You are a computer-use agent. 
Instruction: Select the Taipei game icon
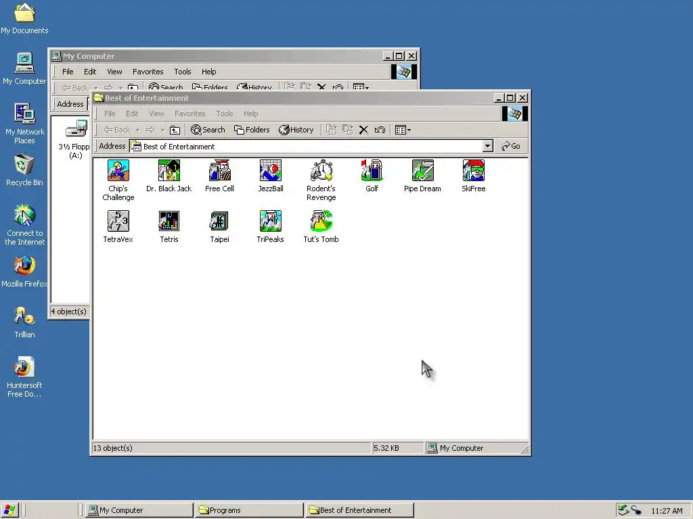pos(220,221)
